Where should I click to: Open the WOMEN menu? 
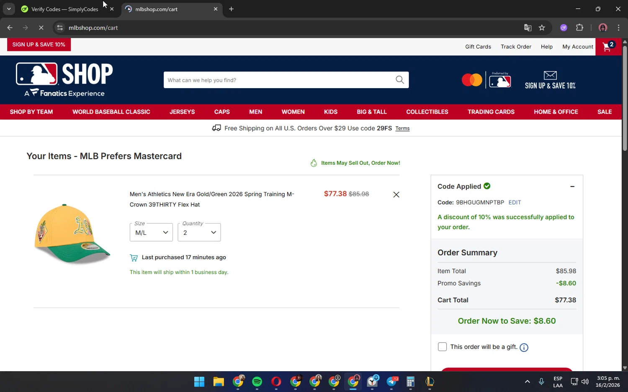293,112
